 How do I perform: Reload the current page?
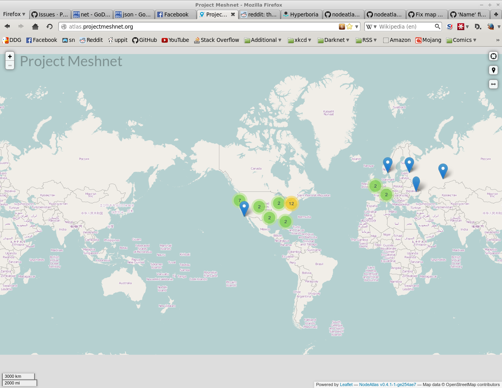49,26
